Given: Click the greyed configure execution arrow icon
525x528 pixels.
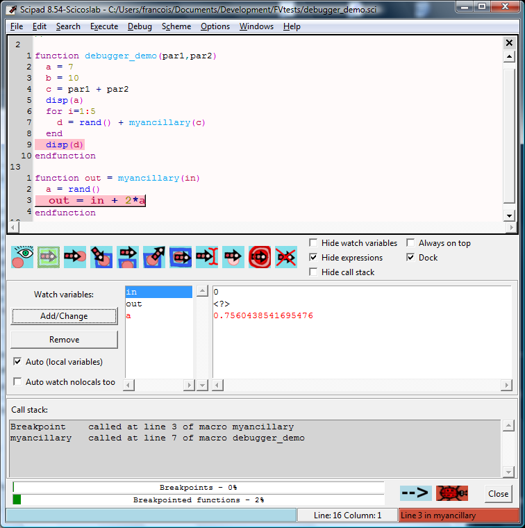Looking at the screenshot, I should coord(49,257).
